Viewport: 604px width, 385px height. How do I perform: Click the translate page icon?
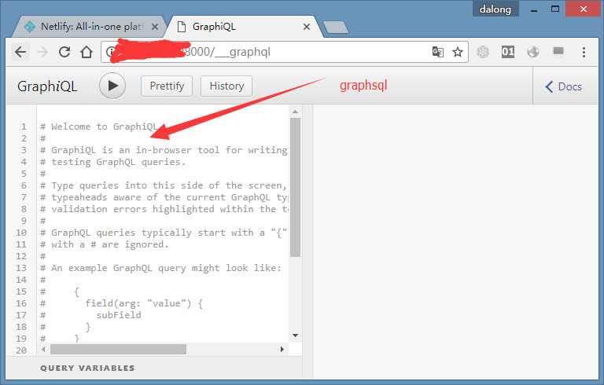point(437,52)
